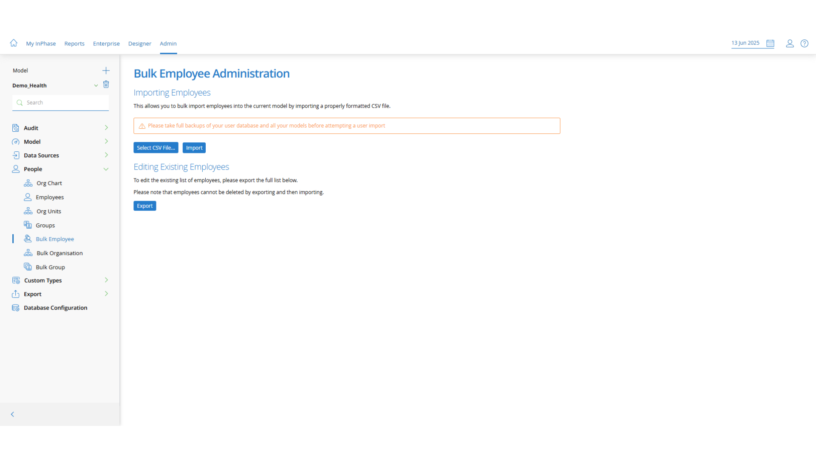
Task: Open the Bulk Organisation page
Action: click(x=59, y=253)
